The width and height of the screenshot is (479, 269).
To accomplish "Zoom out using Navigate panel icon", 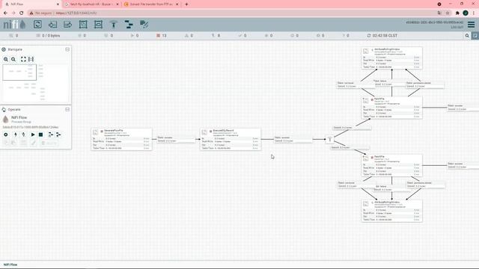I will click(13, 59).
